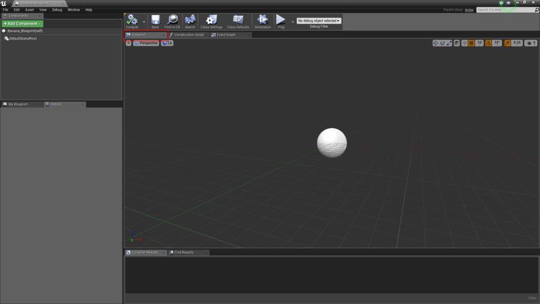
Task: Select DefaultSceneRoot in components tree
Action: pyautogui.click(x=23, y=39)
